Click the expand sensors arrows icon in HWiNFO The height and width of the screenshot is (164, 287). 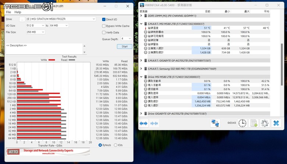pyautogui.click(x=143, y=124)
